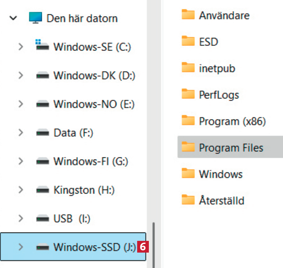Screen dimensions: 283x268
Task: Select the USB (I:) drive
Action: 72,219
